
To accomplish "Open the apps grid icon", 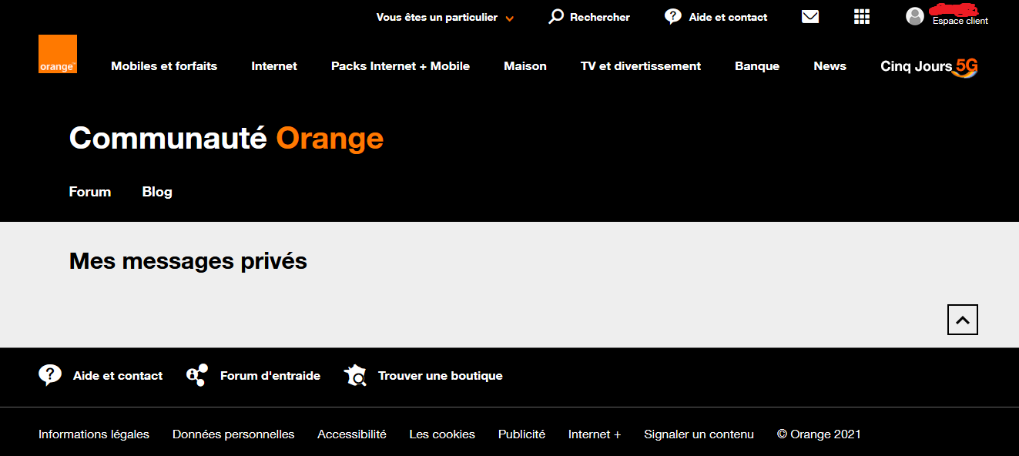I will pos(862,16).
